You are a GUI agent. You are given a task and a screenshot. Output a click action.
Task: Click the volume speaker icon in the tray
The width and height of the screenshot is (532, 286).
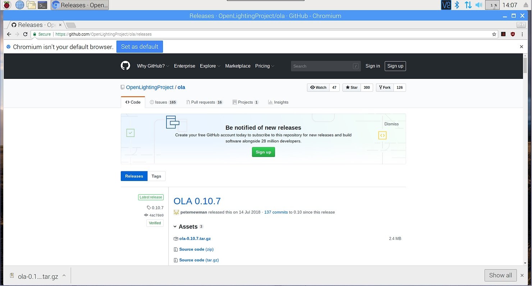pos(478,5)
